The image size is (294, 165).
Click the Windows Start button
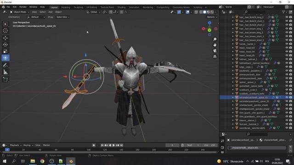tap(4, 161)
